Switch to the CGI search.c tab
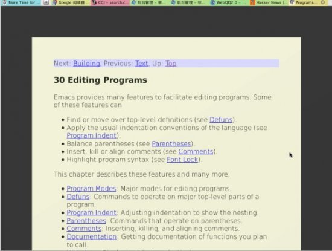332x251 pixels. click(110, 2)
